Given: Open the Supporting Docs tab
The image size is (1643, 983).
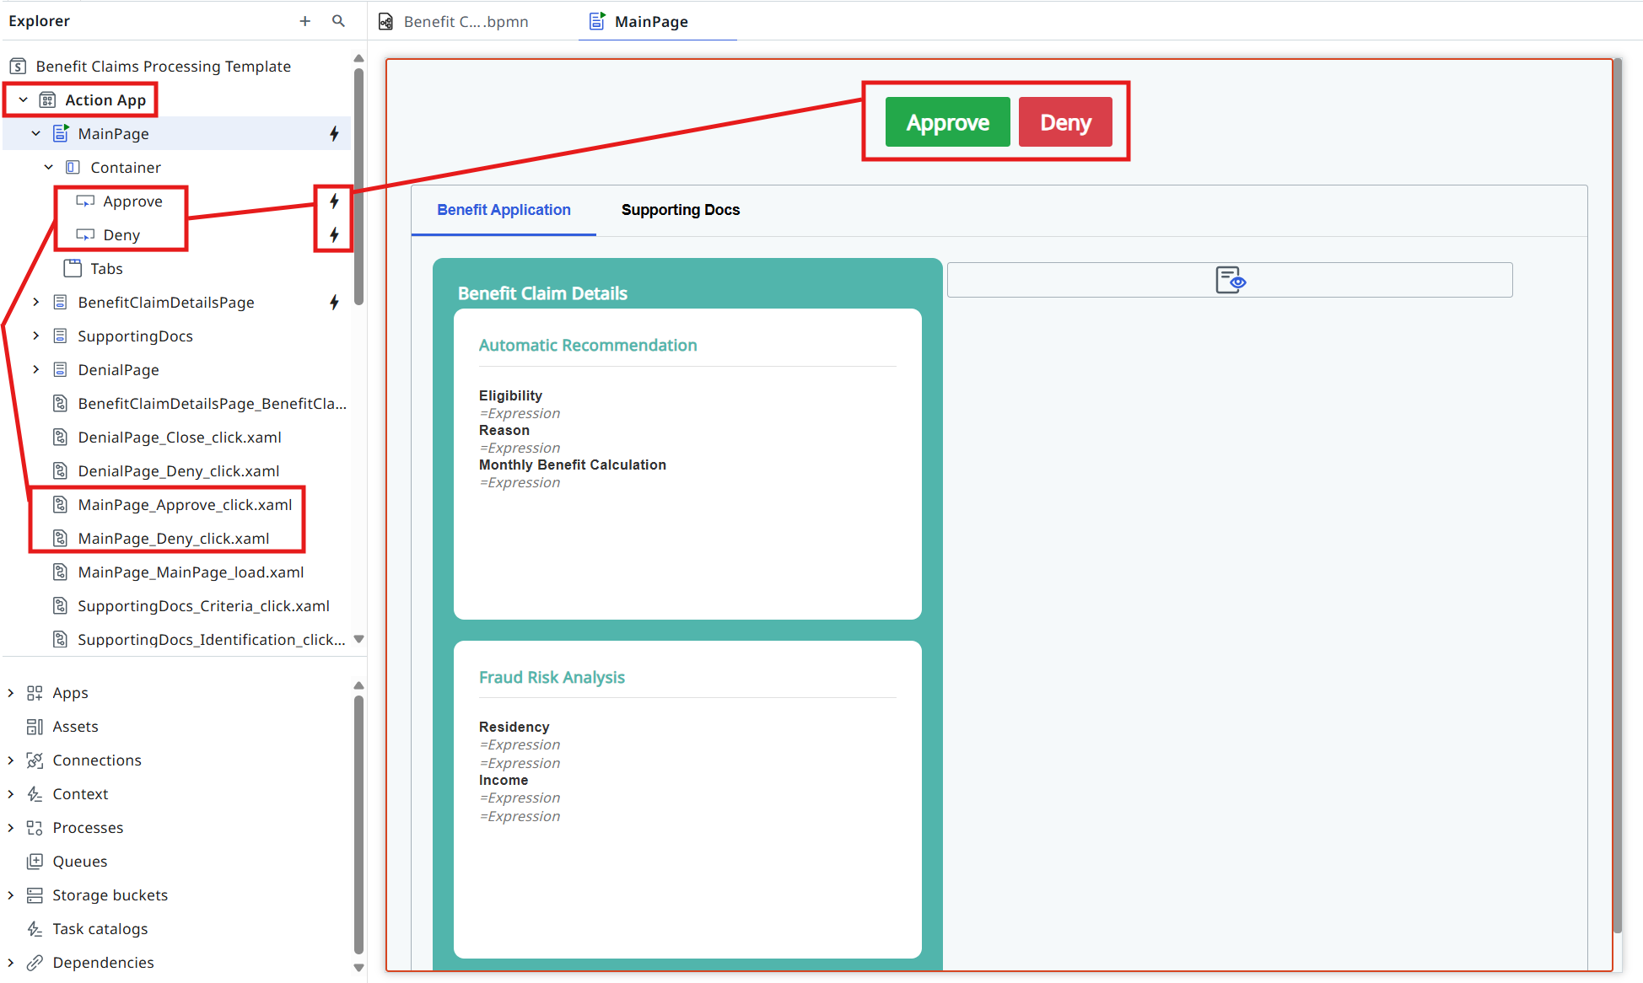Looking at the screenshot, I should point(681,210).
